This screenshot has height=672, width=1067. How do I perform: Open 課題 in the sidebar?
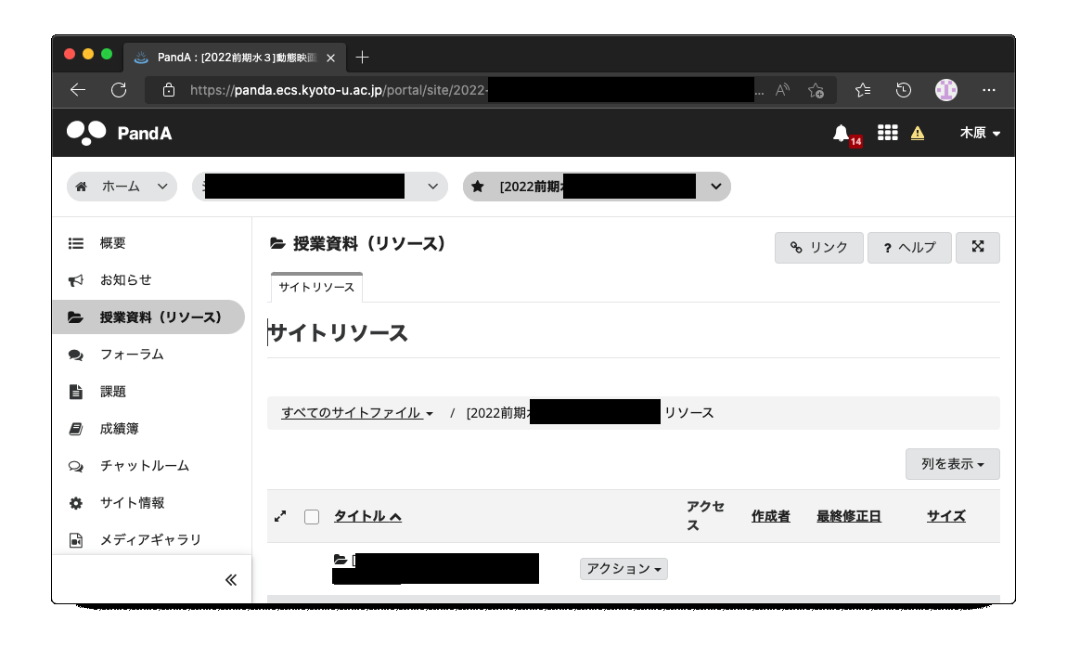pos(113,392)
